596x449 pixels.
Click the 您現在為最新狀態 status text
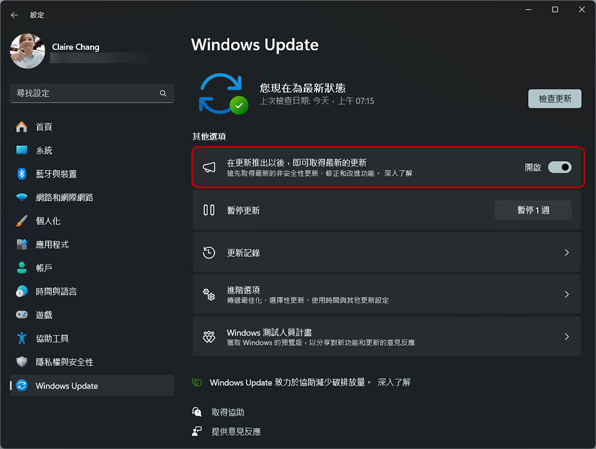303,88
